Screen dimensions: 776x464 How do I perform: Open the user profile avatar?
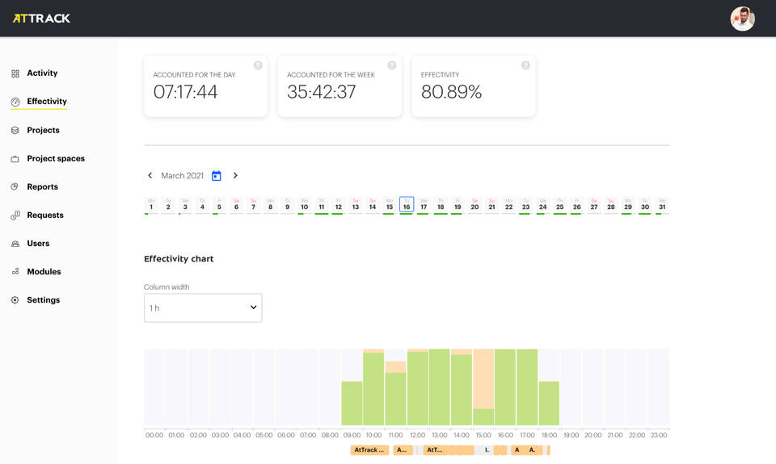(x=742, y=19)
